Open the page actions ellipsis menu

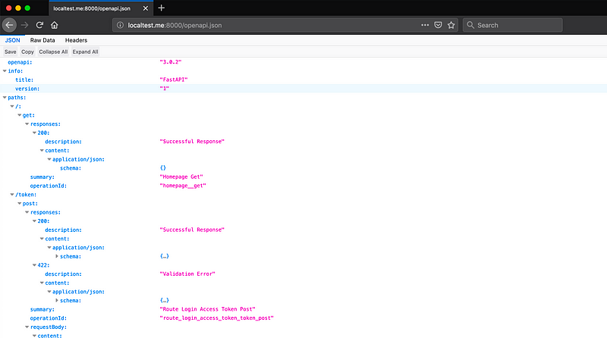click(x=425, y=25)
